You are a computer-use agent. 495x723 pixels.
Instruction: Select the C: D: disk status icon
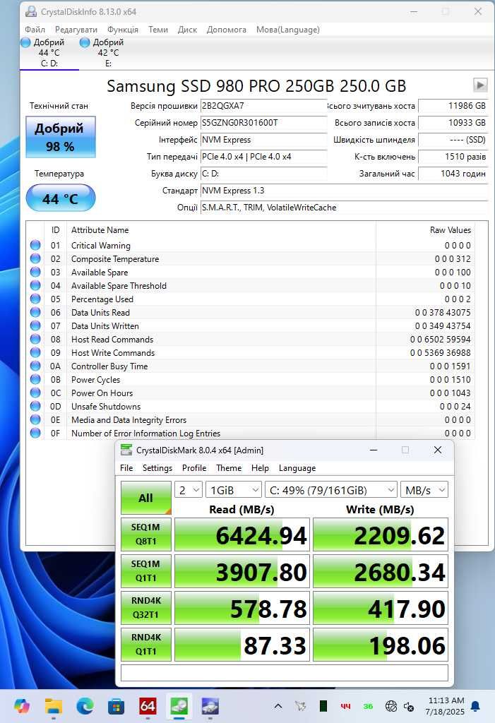25,42
